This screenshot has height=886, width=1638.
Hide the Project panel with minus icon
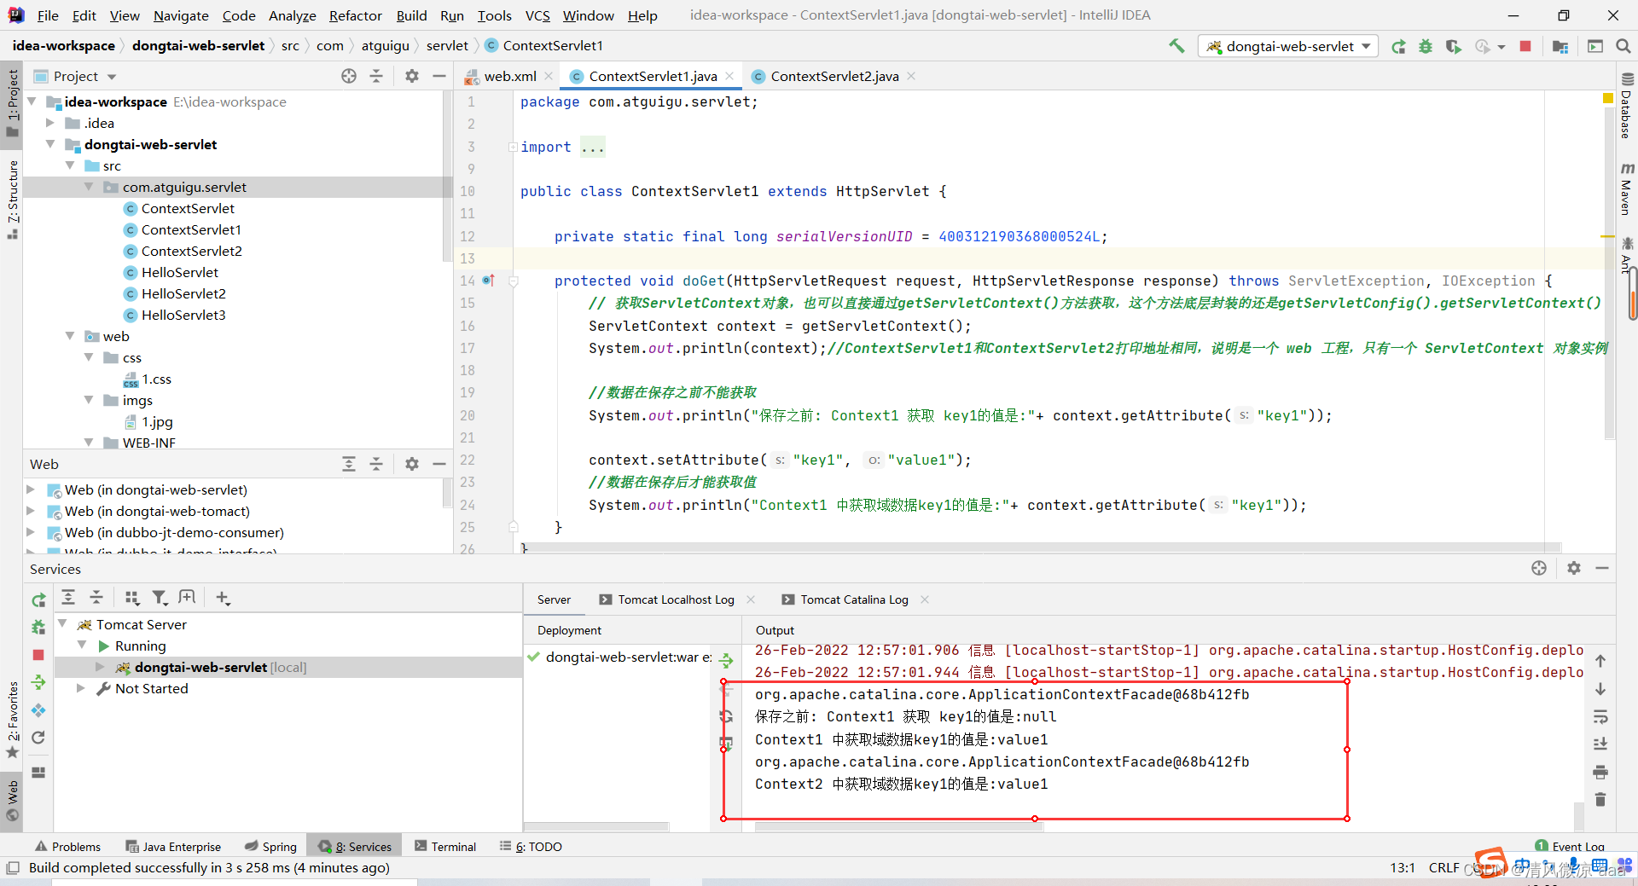[439, 76]
